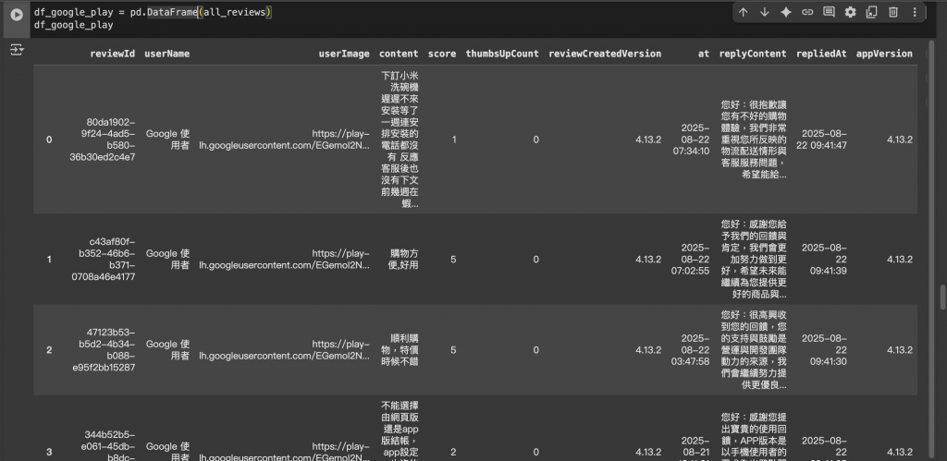Click userName Google 使用者 in row 1
This screenshot has width=947, height=461.
click(x=168, y=260)
